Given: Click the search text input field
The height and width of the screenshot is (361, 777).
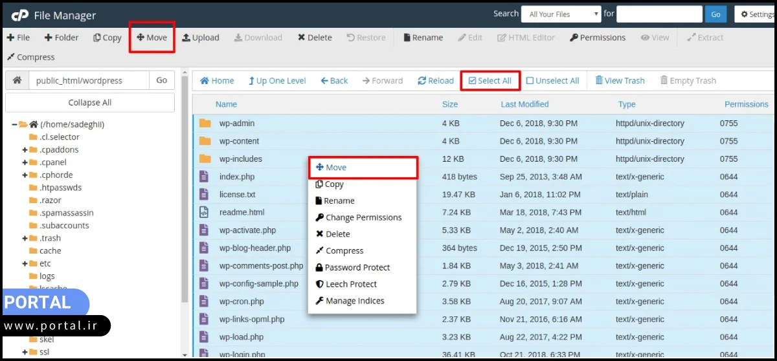Looking at the screenshot, I should (x=659, y=14).
